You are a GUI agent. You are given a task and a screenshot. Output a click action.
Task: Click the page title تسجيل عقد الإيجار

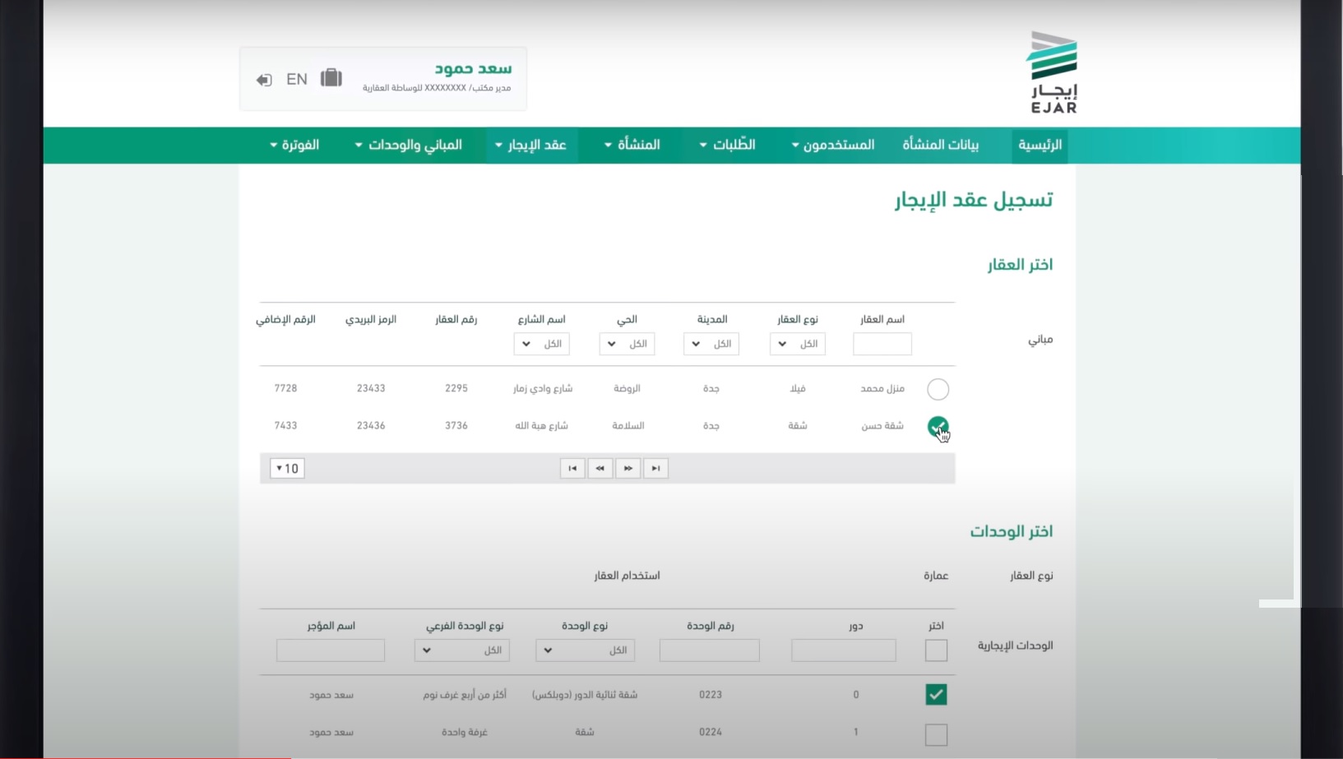pyautogui.click(x=974, y=200)
